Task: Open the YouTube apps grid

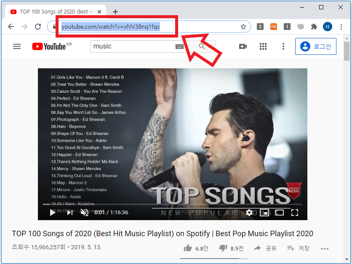Action: pyautogui.click(x=263, y=46)
